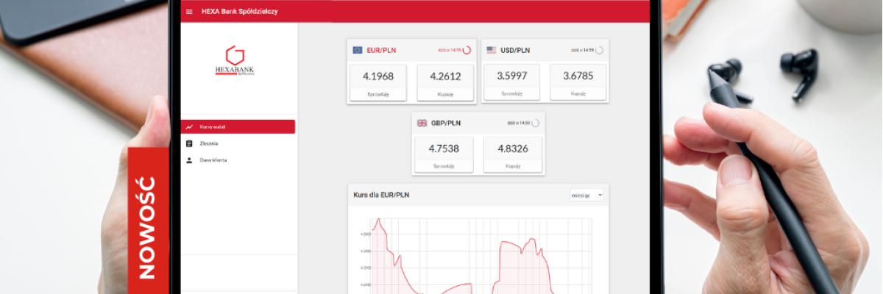
Task: Click the GBP/PLN Kupuję 4.8326 button
Action: coord(513,154)
